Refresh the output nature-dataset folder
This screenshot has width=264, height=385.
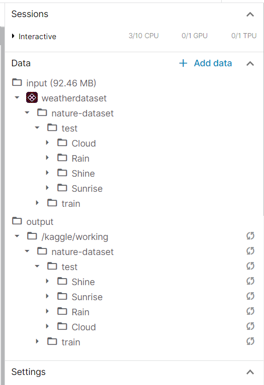[x=250, y=251]
